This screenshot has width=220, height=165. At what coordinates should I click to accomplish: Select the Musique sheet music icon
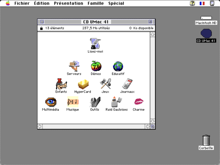[x=73, y=102]
